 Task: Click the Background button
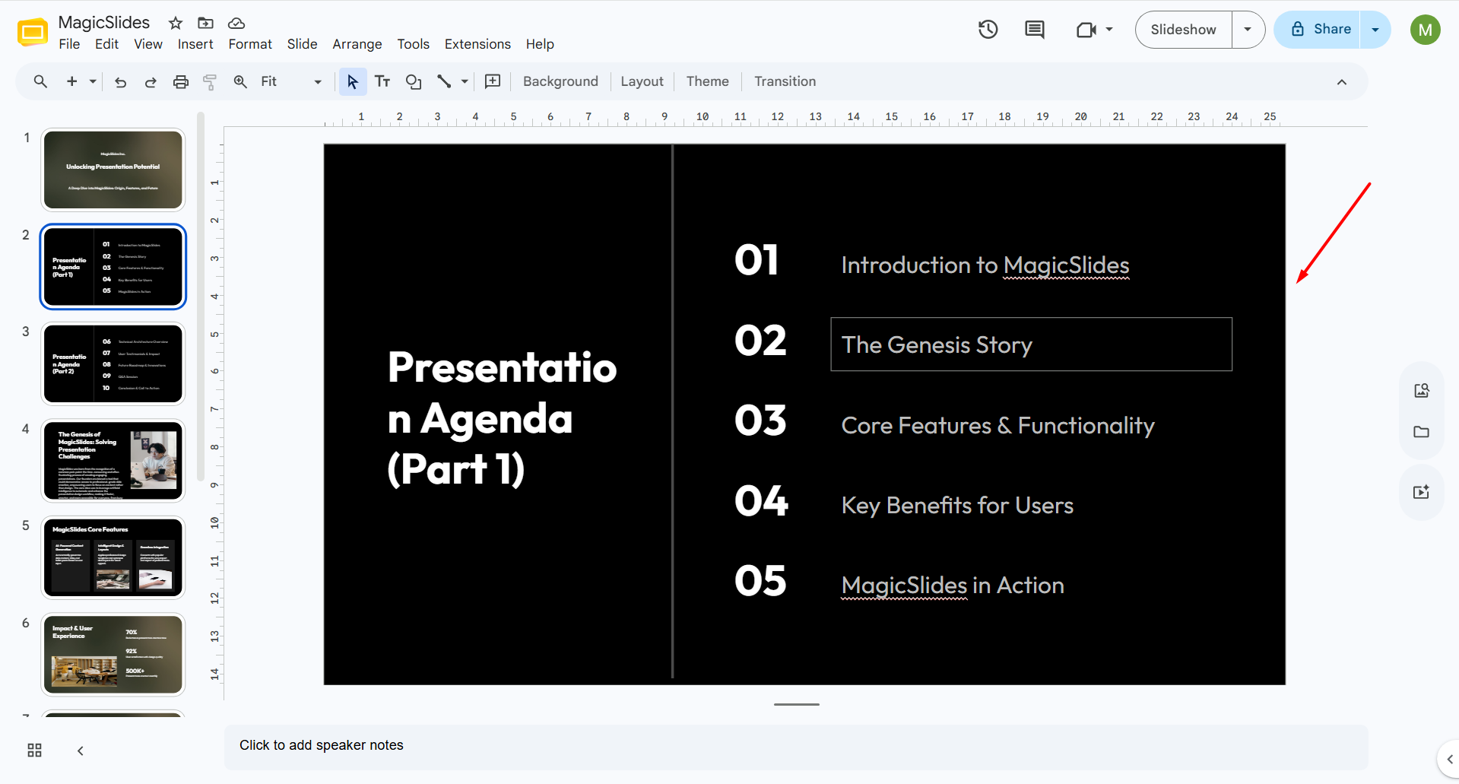click(x=560, y=81)
